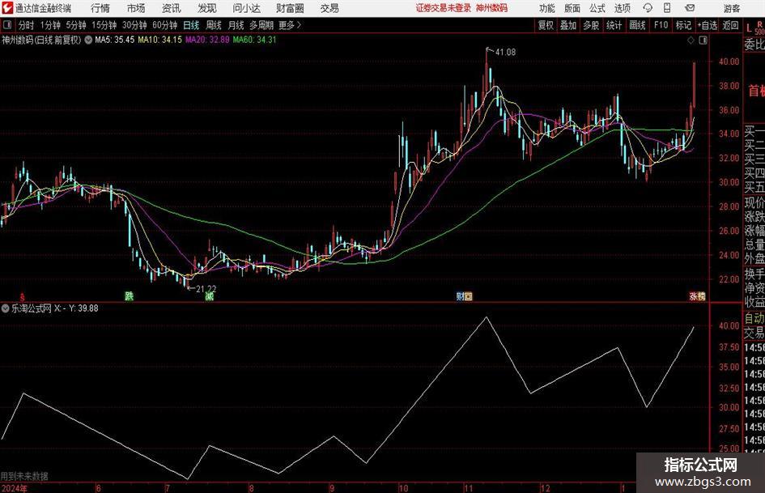Click the red dollar marker on chart

pos(22,295)
